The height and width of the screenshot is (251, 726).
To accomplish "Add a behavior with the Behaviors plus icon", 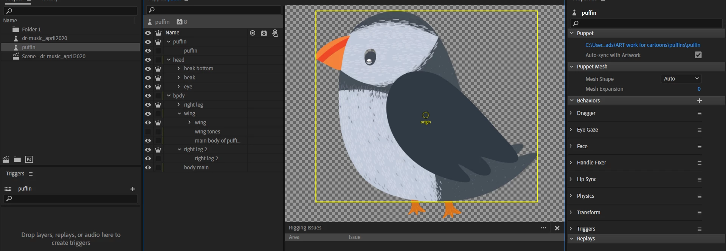I will point(700,101).
